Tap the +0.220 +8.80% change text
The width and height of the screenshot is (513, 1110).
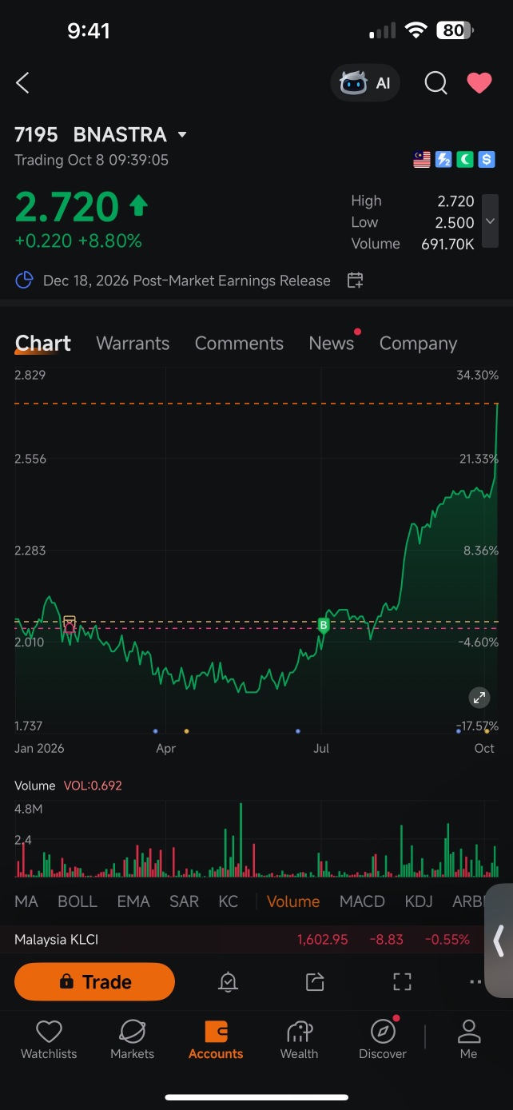(78, 241)
